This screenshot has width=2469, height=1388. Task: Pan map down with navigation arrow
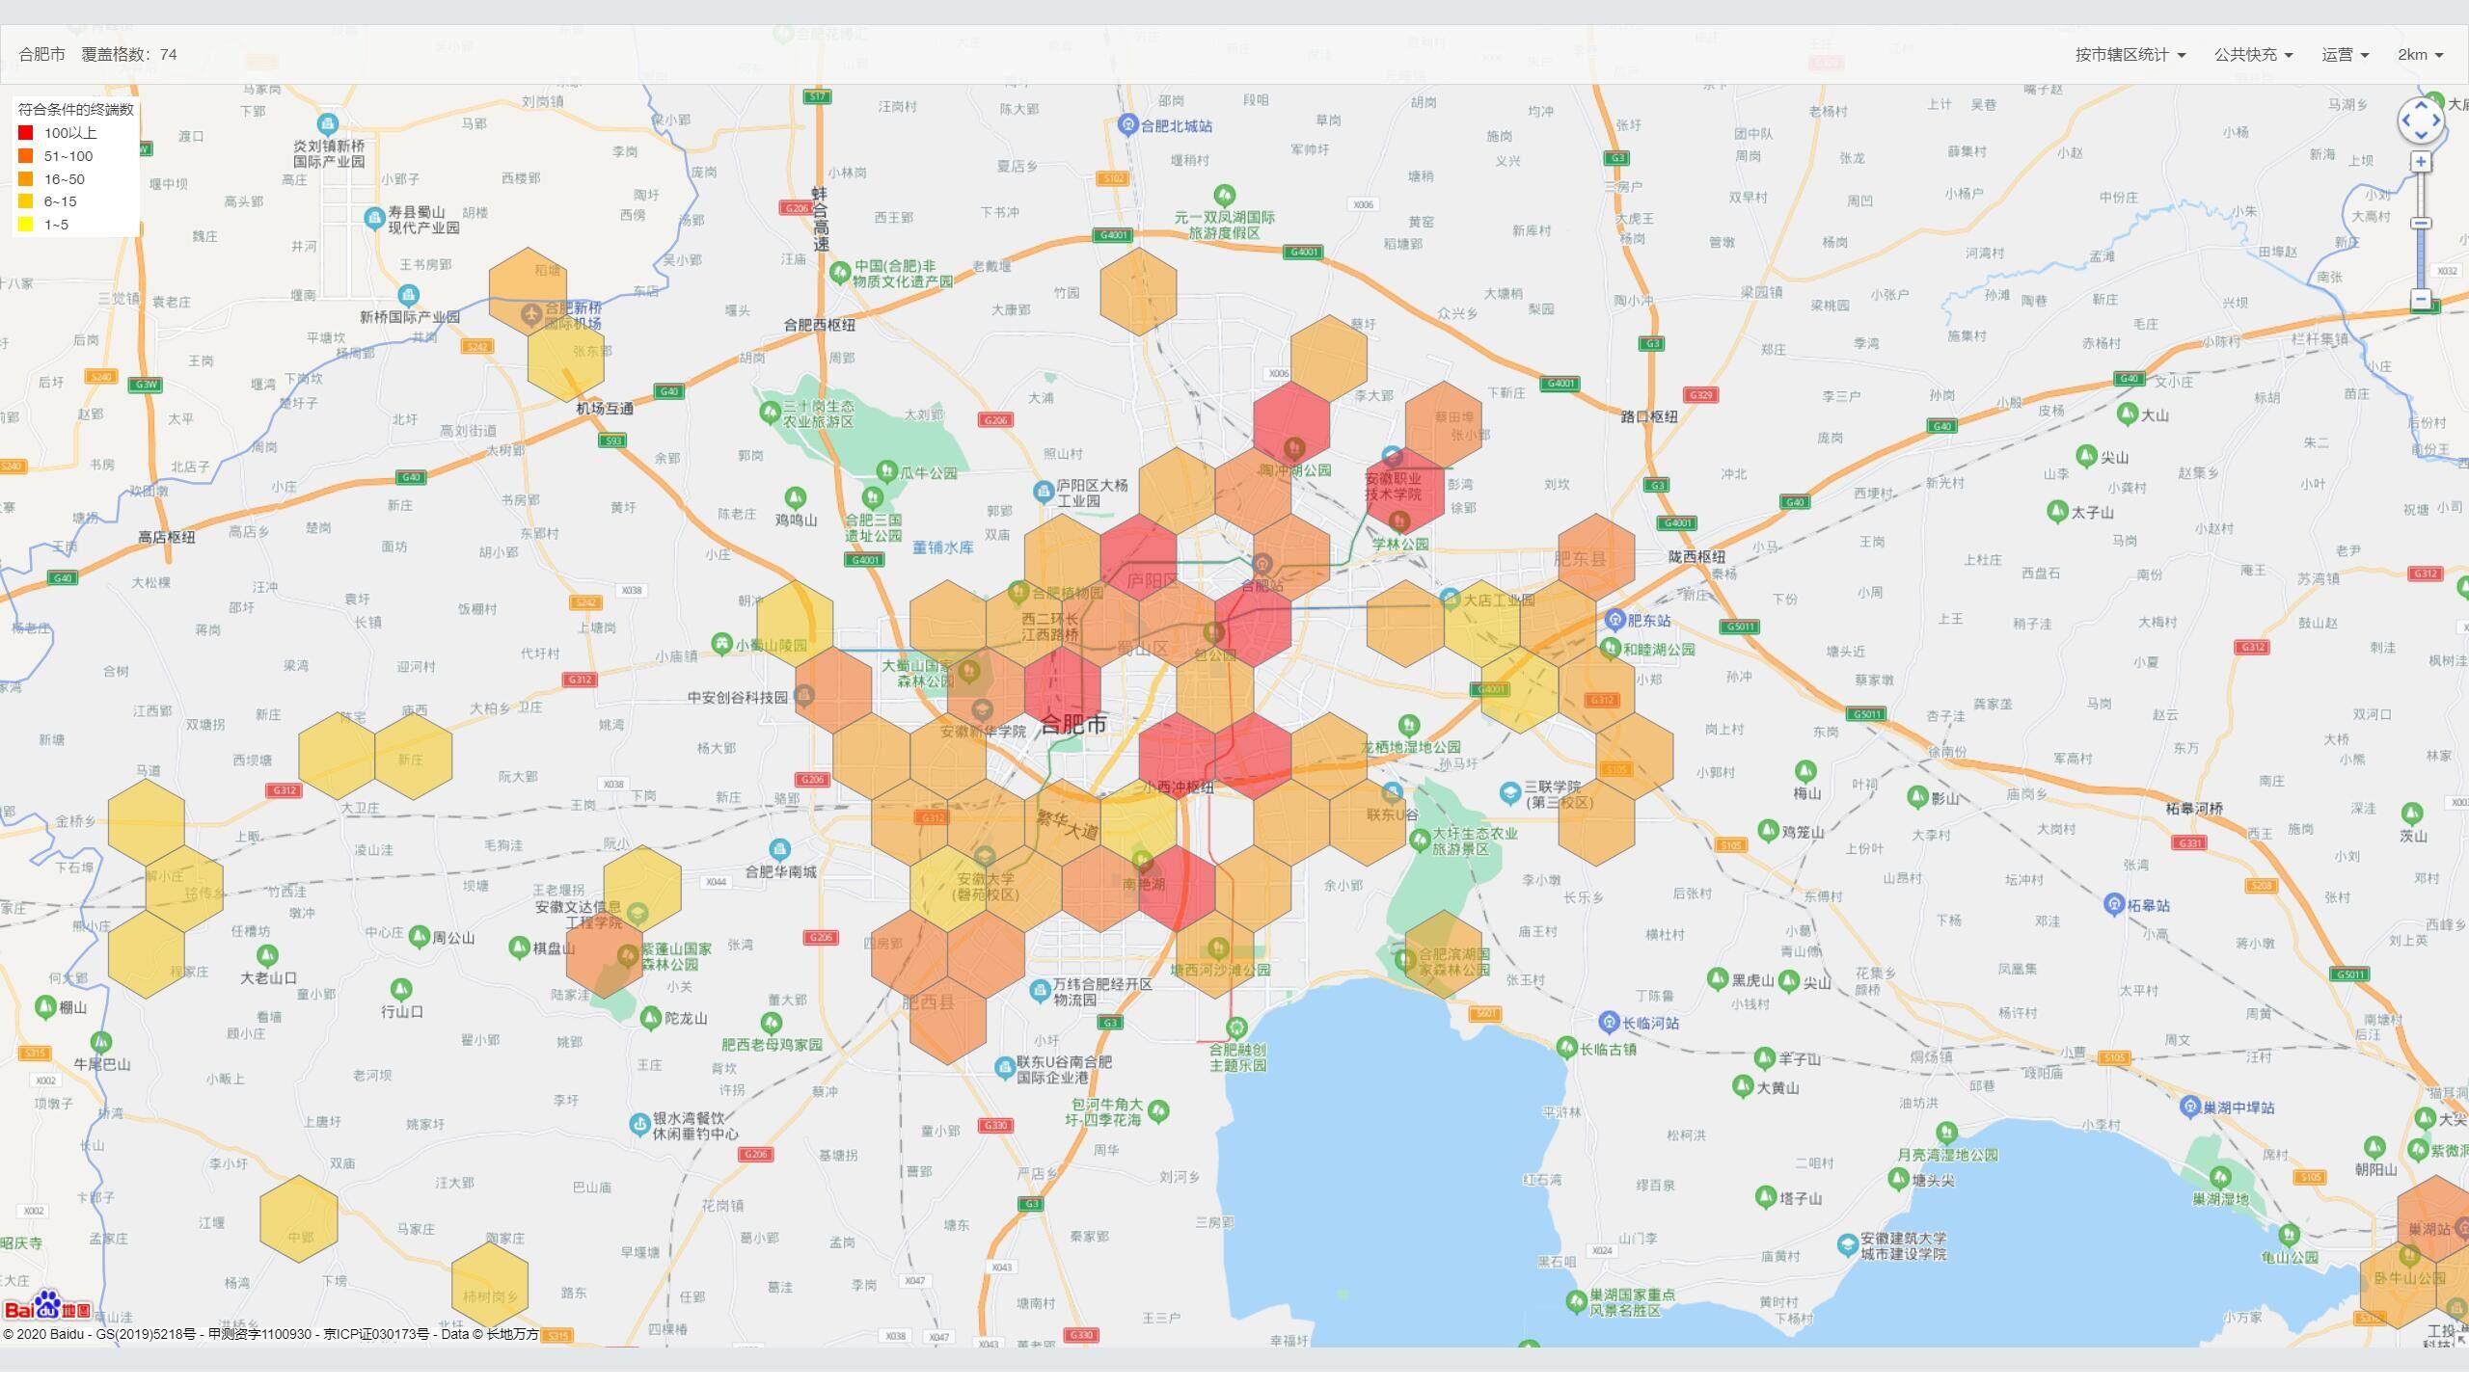pos(2421,136)
